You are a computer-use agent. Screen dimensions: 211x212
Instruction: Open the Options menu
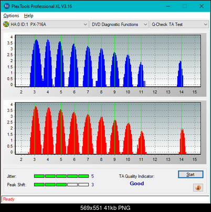[x=11, y=16]
